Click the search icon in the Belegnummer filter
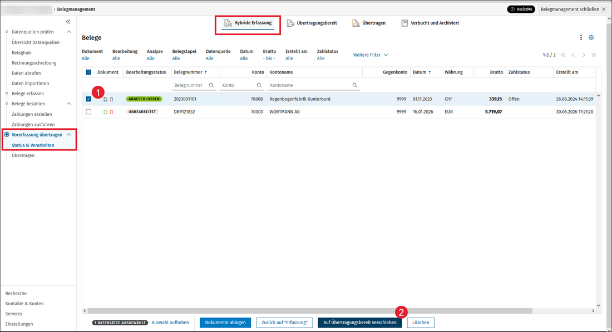The height and width of the screenshot is (332, 612). click(211, 85)
